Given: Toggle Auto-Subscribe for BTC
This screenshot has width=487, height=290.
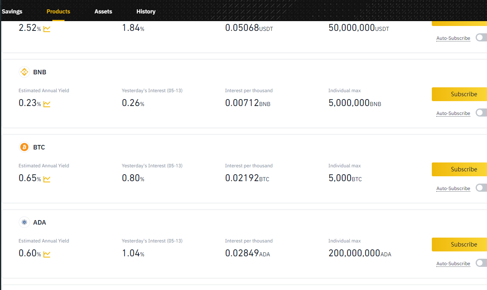Looking at the screenshot, I should (x=481, y=188).
